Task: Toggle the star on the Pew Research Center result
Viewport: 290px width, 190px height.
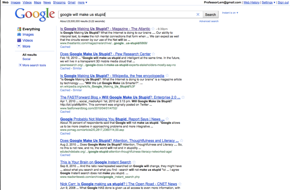Action: click(x=153, y=54)
